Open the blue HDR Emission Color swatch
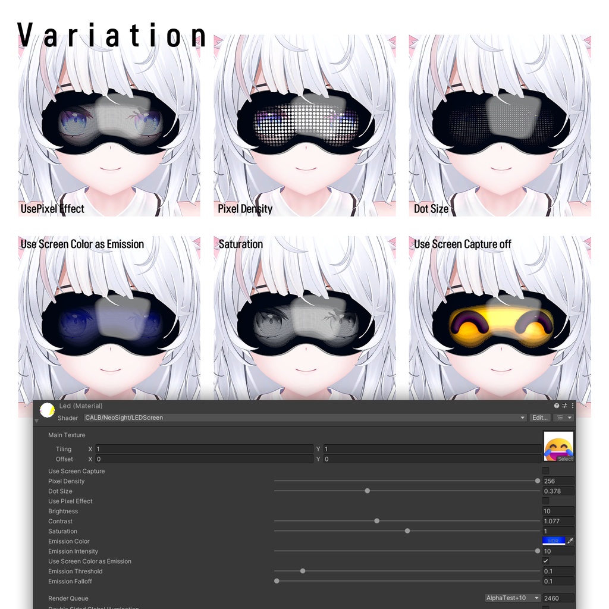Viewport: 609px width, 609px height. [x=554, y=541]
